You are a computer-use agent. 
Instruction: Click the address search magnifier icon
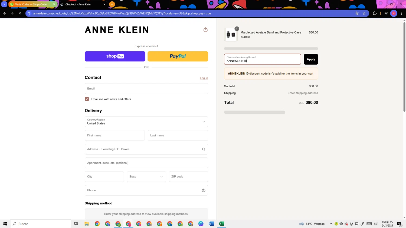(204, 149)
